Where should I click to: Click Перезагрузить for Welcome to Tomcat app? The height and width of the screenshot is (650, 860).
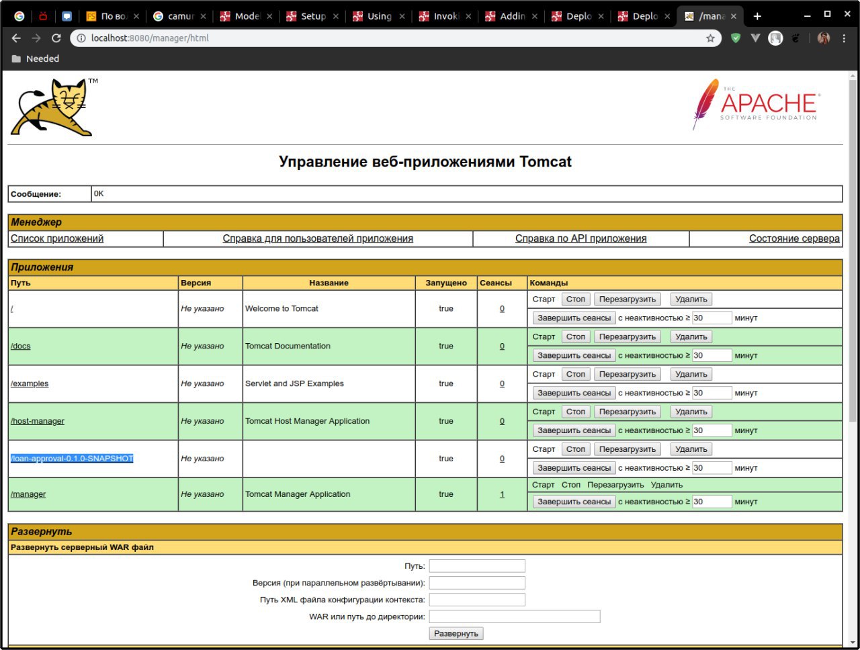coord(628,299)
